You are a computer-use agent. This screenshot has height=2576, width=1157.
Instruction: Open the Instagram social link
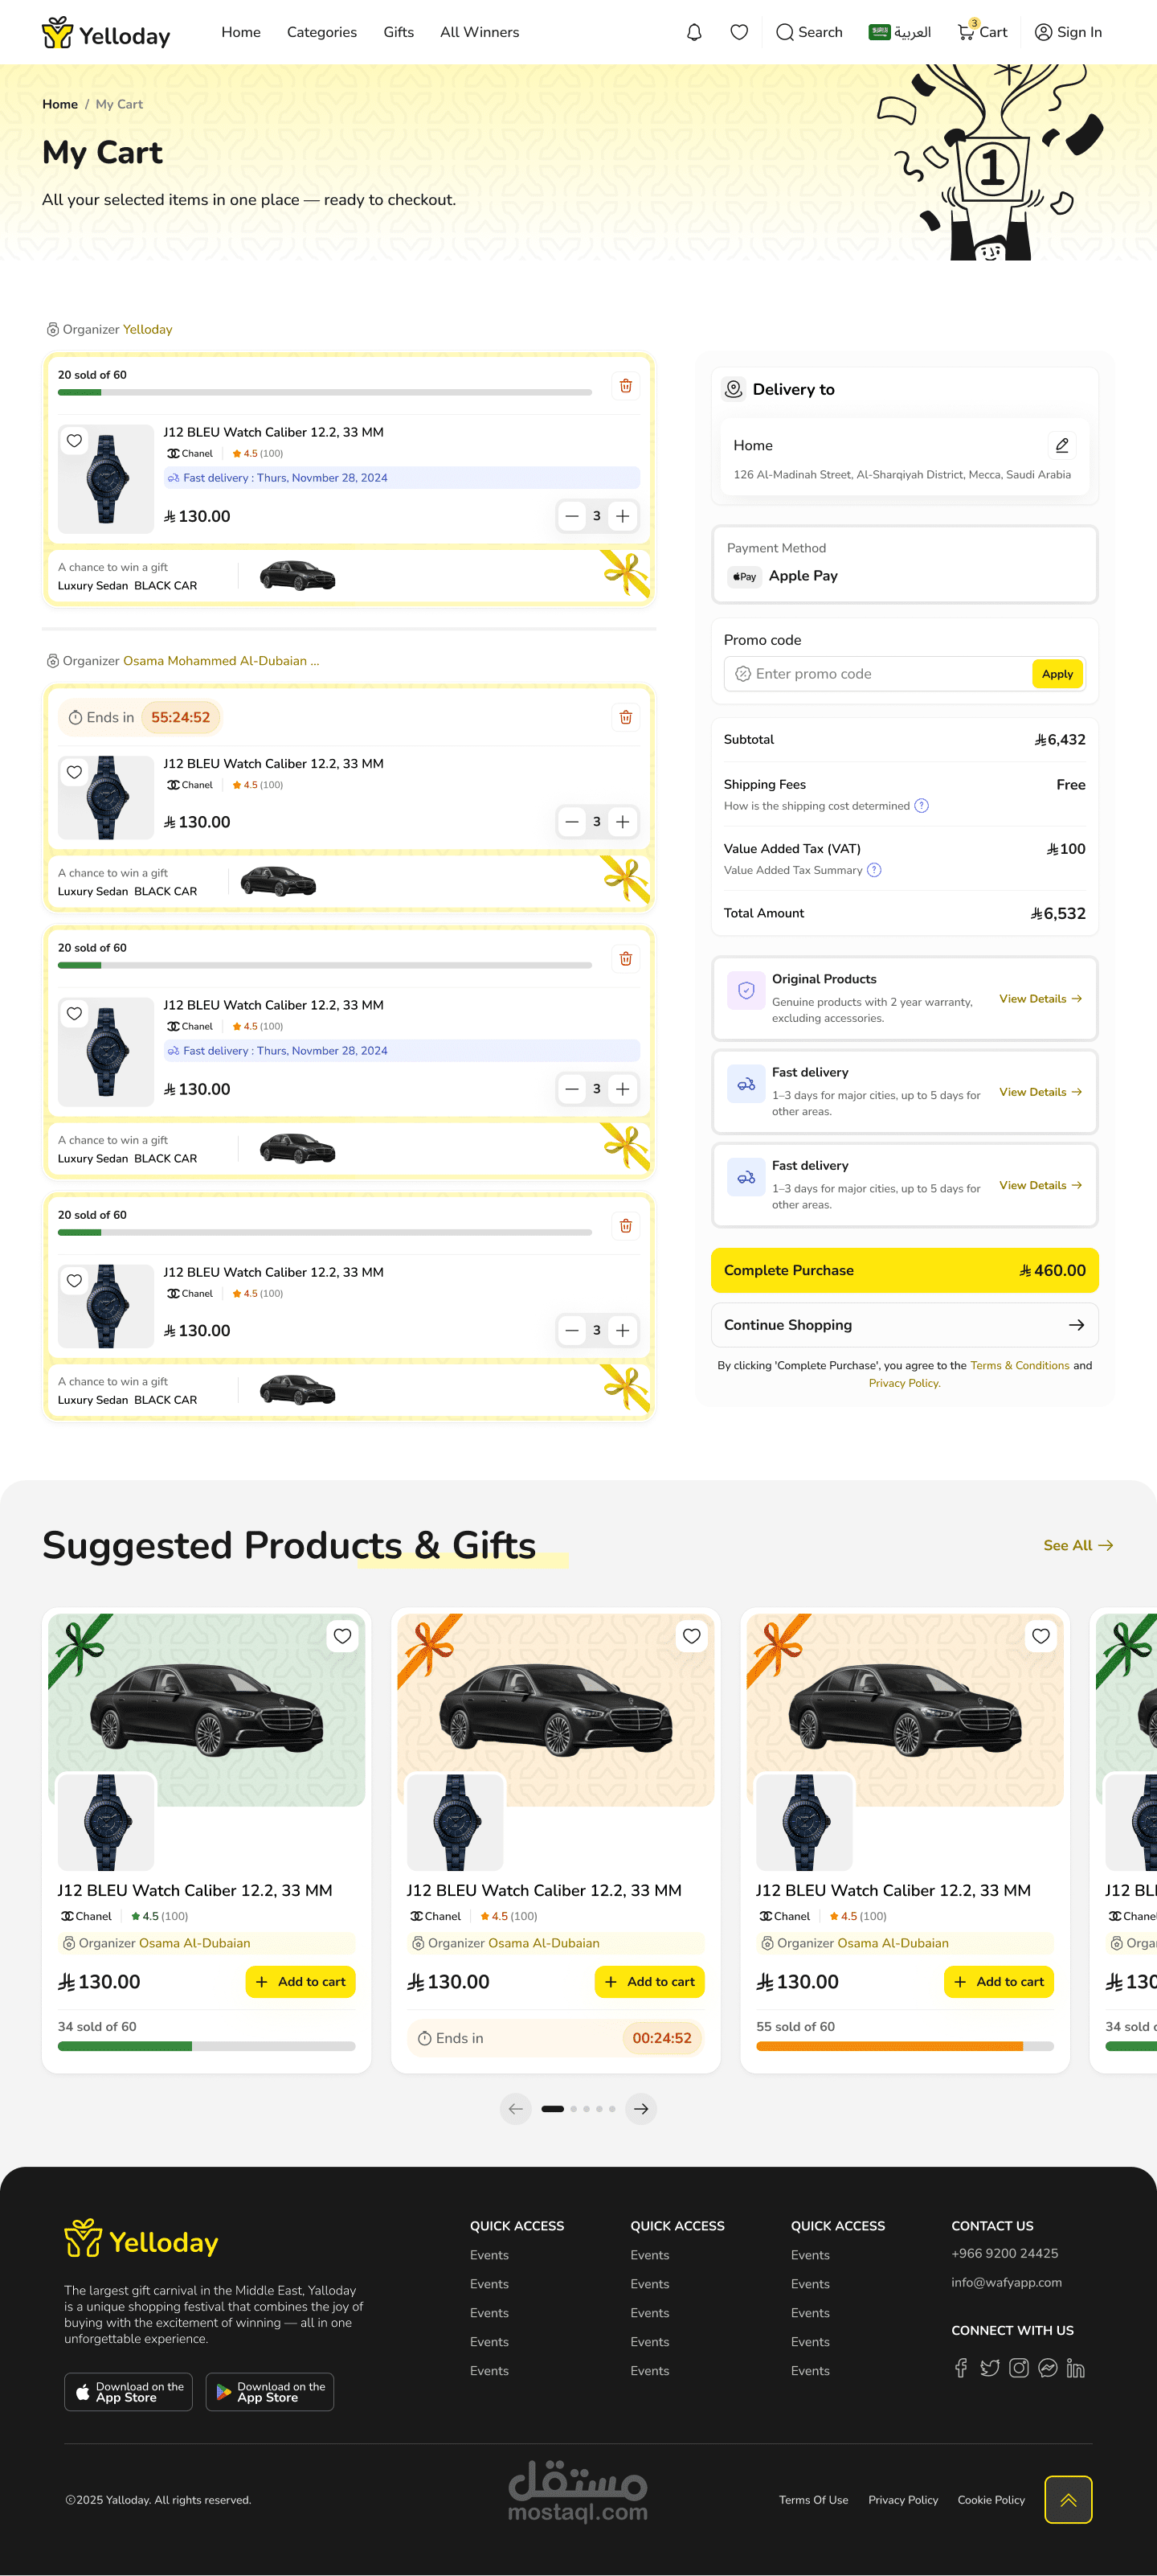tap(1018, 2368)
